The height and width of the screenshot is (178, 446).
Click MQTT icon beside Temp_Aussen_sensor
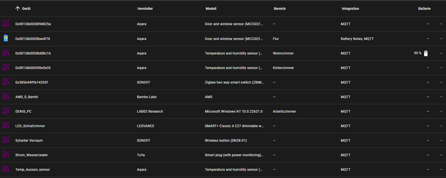6,169
